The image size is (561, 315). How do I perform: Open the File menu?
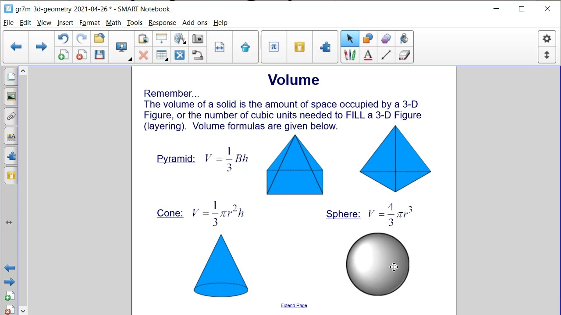8,23
